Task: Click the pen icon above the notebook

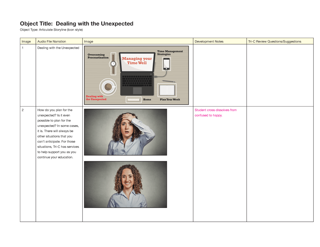Action: point(168,81)
